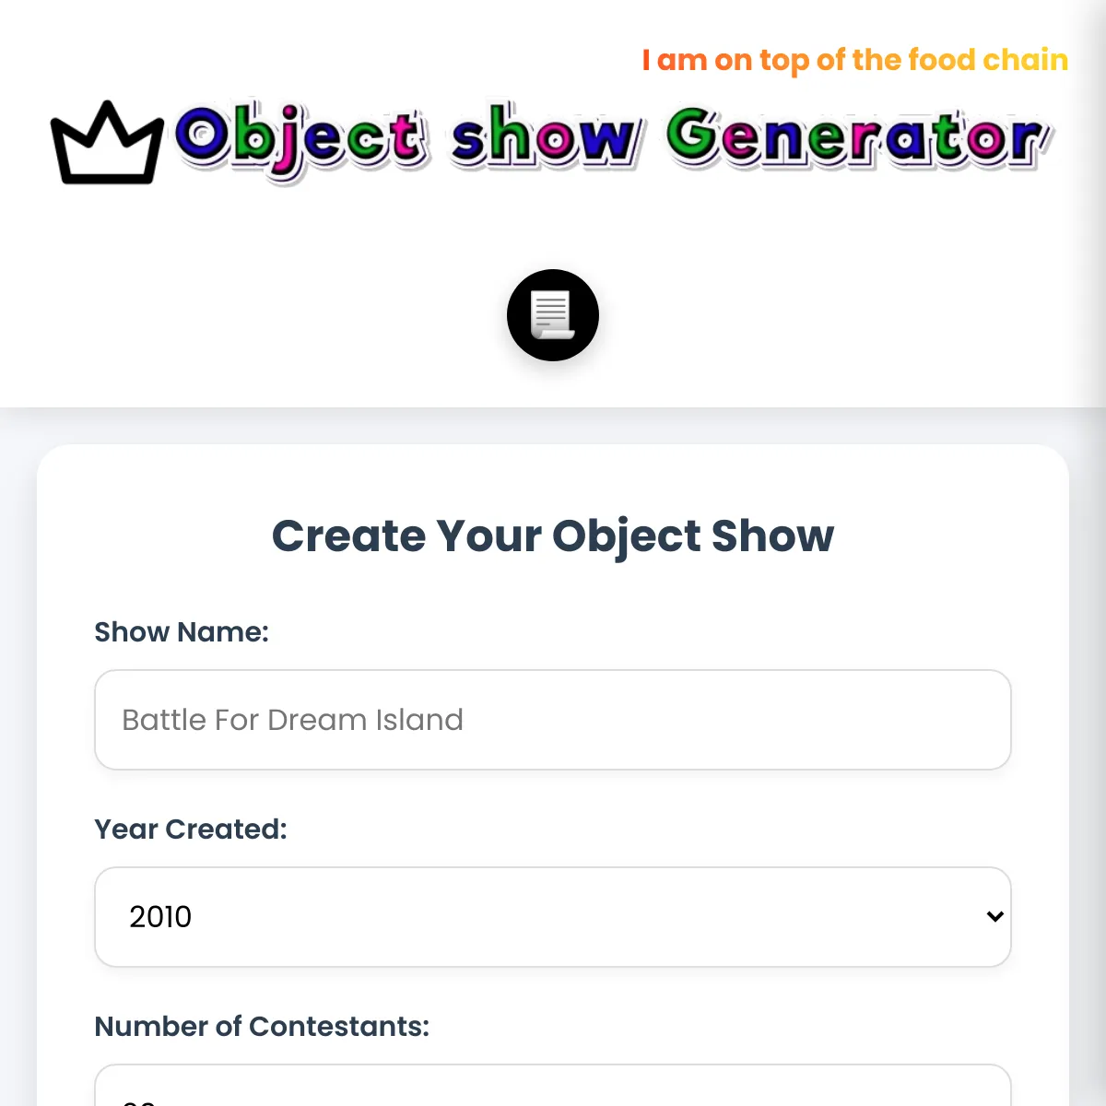Select the 2010 value in year combo box
Viewport: 1106px width, 1106px height.
click(160, 917)
